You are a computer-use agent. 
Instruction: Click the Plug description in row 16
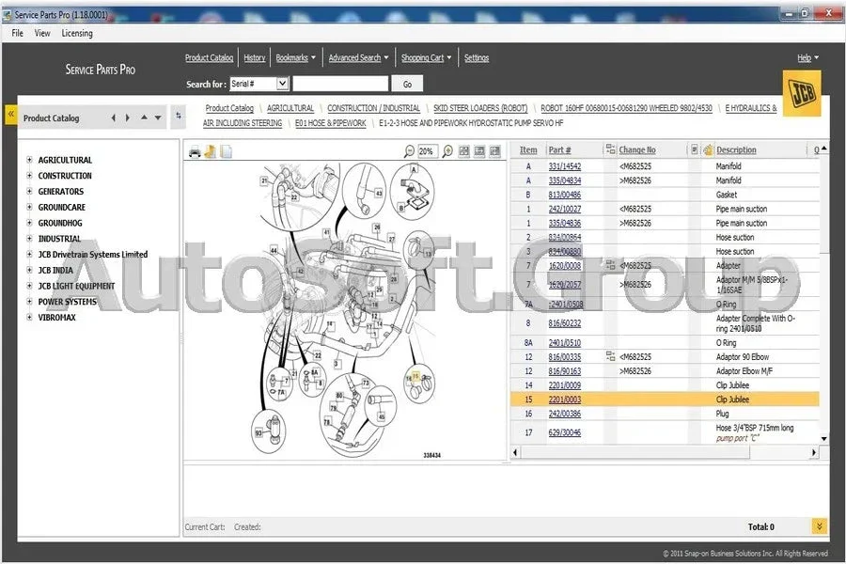[x=722, y=414]
